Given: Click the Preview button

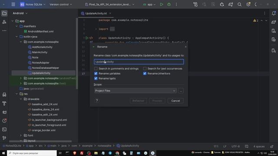Looking at the screenshot, I should click(157, 101).
